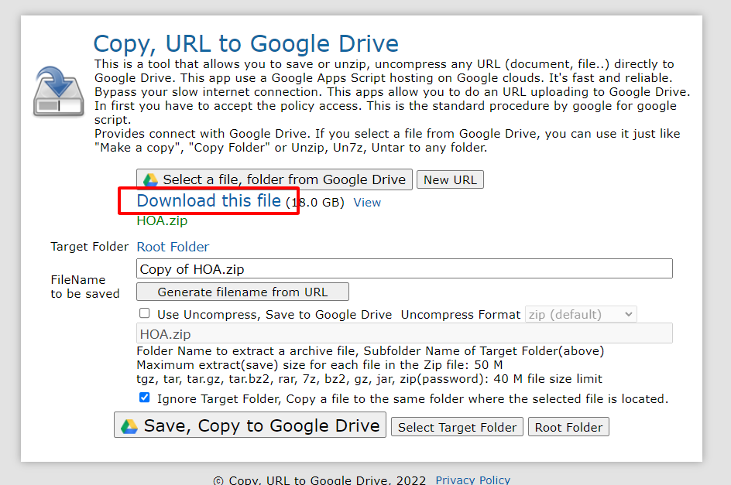The image size is (731, 485).
Task: Open the Download this file link
Action: [208, 201]
